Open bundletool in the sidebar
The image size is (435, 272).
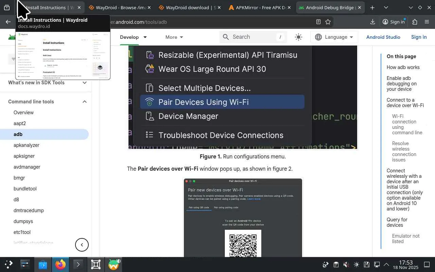25,189
